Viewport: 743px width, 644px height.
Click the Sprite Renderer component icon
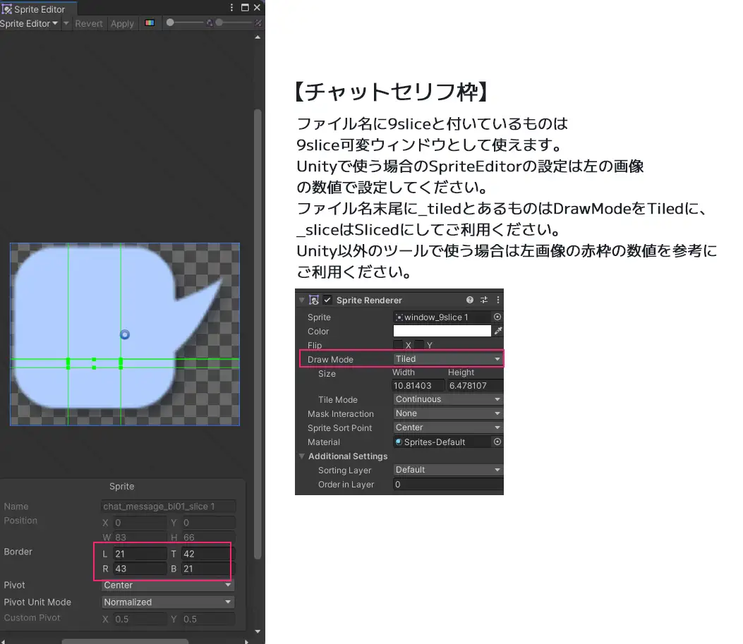click(314, 300)
